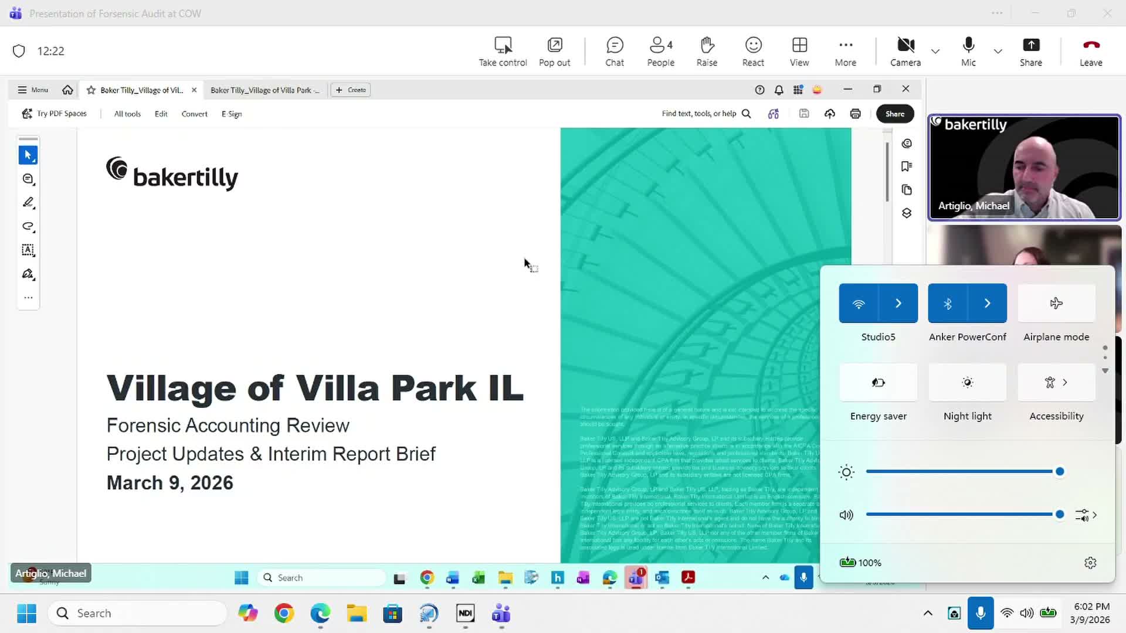Open the Fill & Sign tool
The image size is (1126, 633).
[28, 274]
